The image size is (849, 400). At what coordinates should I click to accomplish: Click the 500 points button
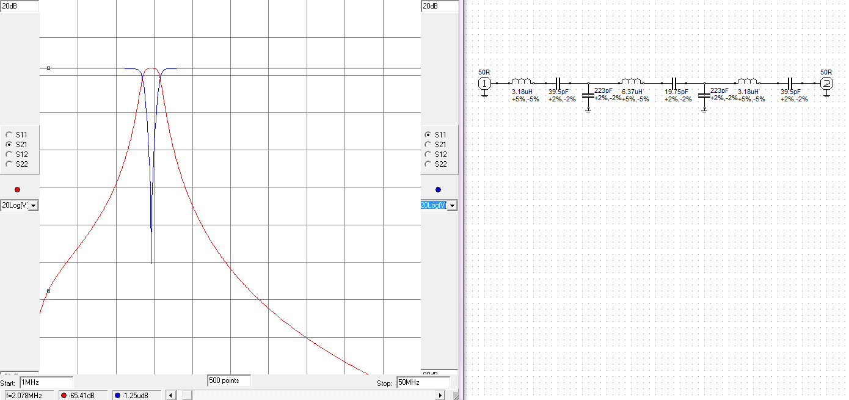(x=229, y=380)
